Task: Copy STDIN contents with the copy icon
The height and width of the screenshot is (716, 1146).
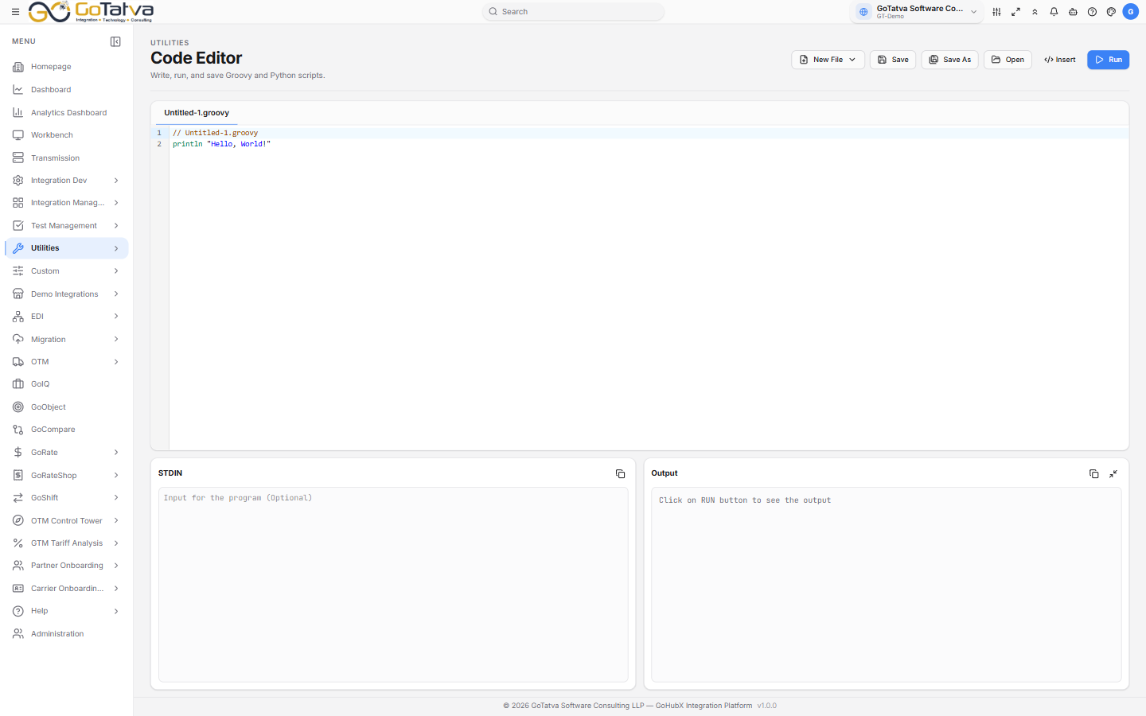Action: (x=620, y=474)
